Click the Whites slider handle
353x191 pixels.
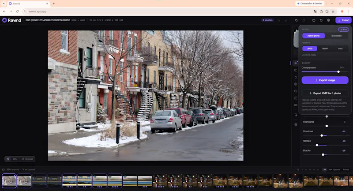tap(317, 145)
